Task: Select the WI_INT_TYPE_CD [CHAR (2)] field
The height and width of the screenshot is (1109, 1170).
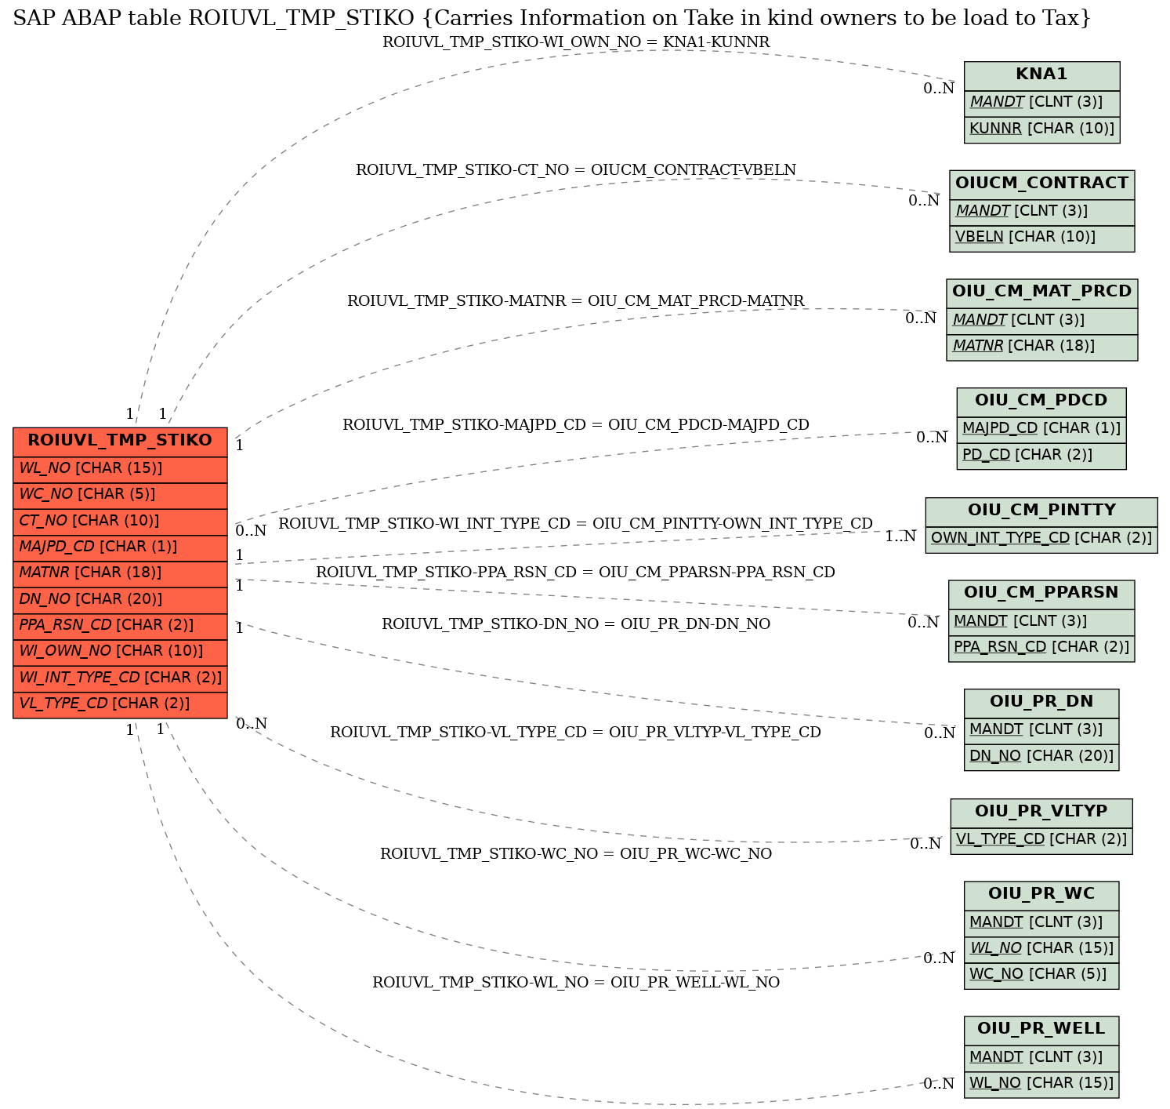Action: [120, 678]
